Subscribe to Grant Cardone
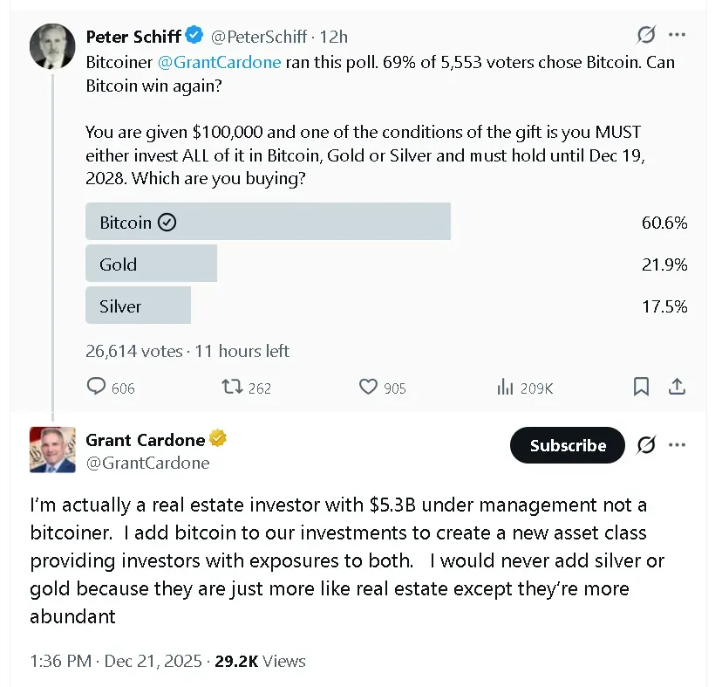 (x=568, y=445)
